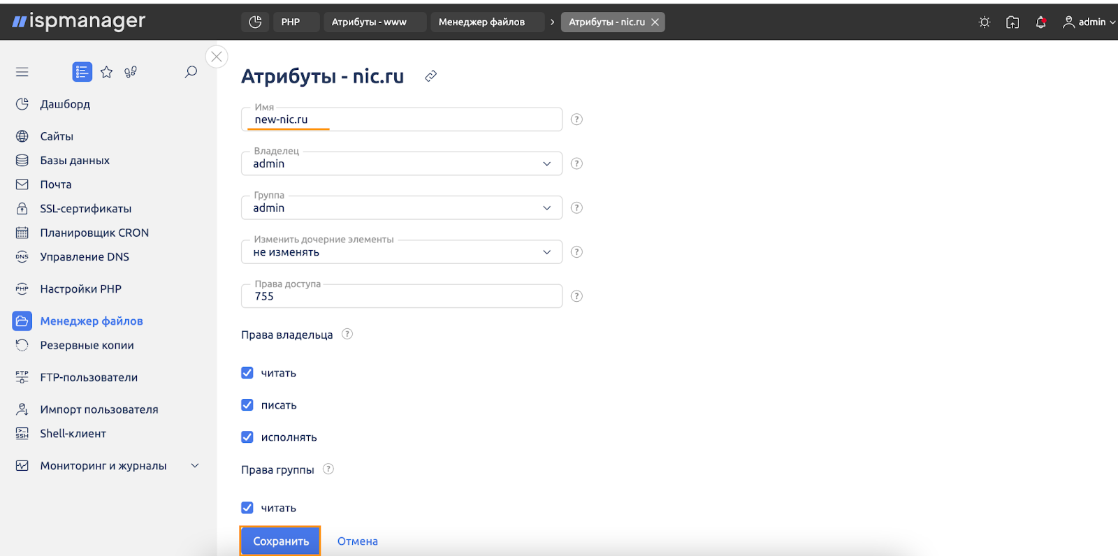Copy link icon next to page title
The height and width of the screenshot is (556, 1118).
[x=431, y=76]
